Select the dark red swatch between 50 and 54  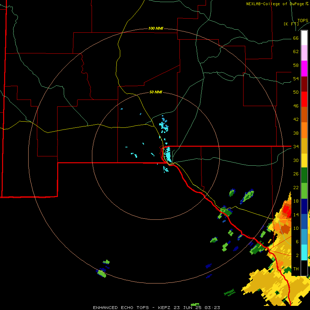click(x=304, y=84)
